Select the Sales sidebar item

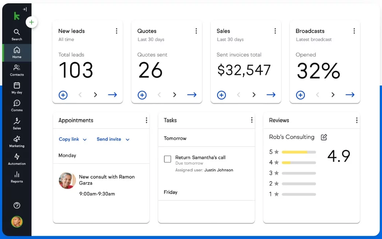pos(17,124)
